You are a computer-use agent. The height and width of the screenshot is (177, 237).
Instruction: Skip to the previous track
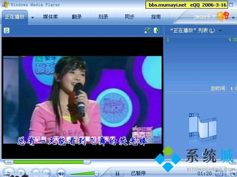[x=36, y=173]
